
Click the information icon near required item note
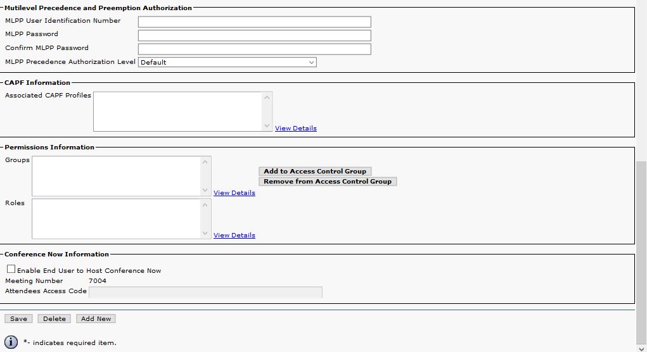[x=11, y=342]
